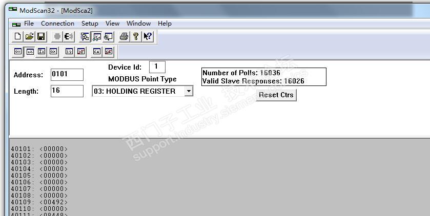
Task: Open the View menu
Action: coord(112,24)
